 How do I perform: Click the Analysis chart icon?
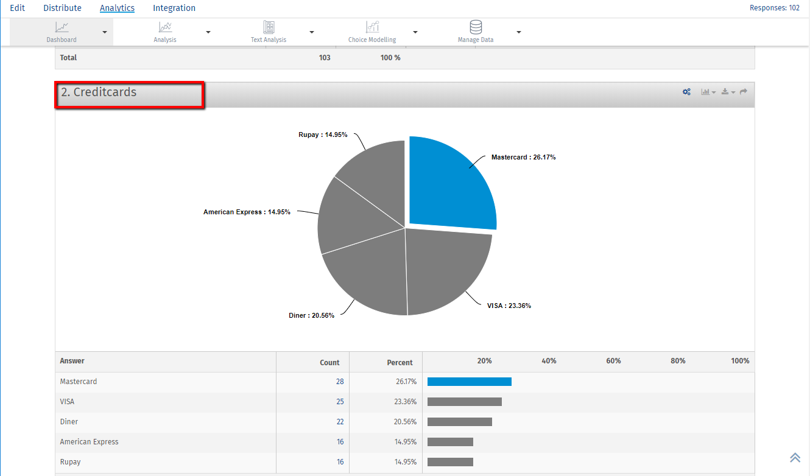(165, 27)
